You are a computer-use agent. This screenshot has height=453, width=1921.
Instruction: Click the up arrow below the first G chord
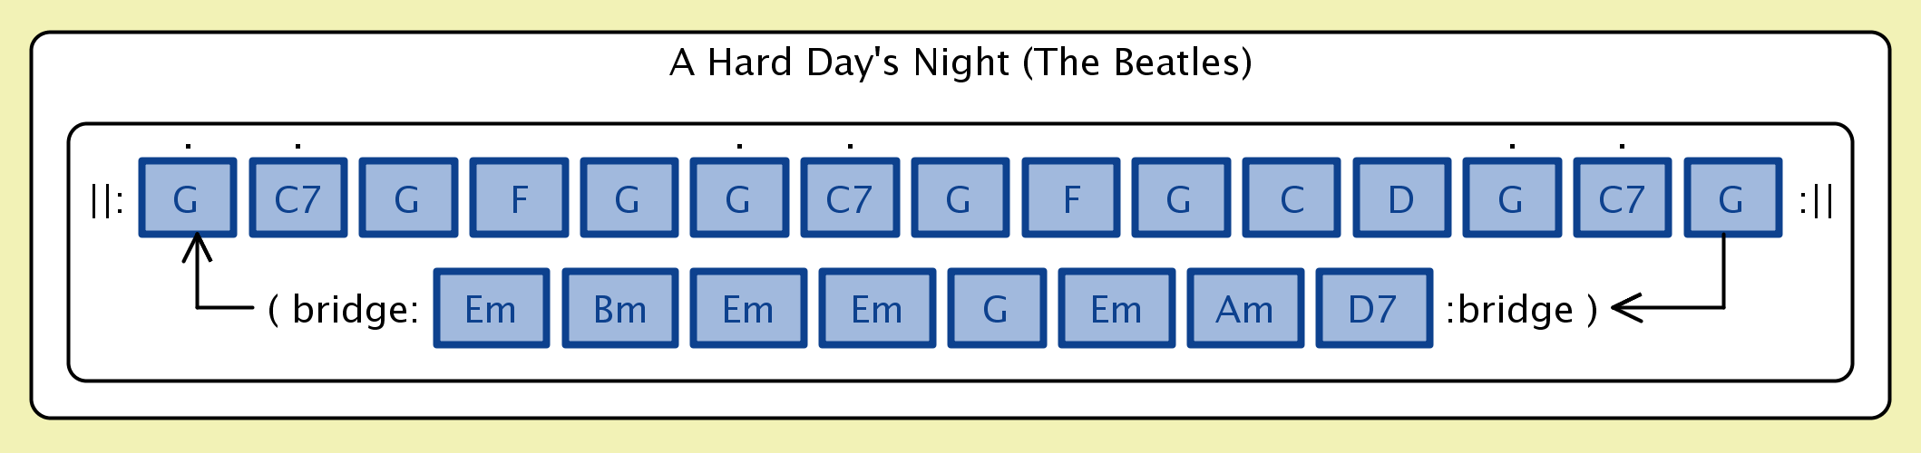point(197,249)
